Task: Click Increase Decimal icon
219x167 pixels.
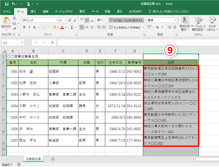Action: pos(170,27)
